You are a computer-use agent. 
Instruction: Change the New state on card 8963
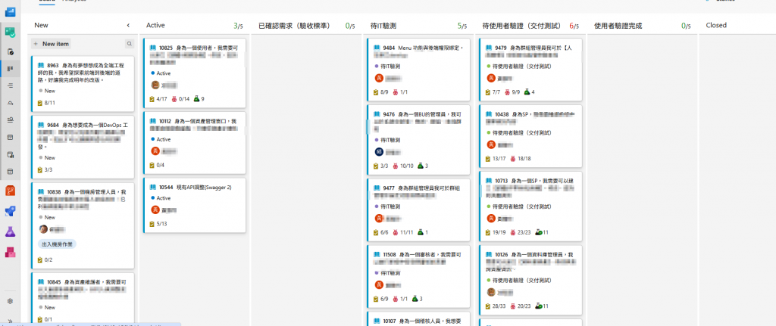click(47, 91)
